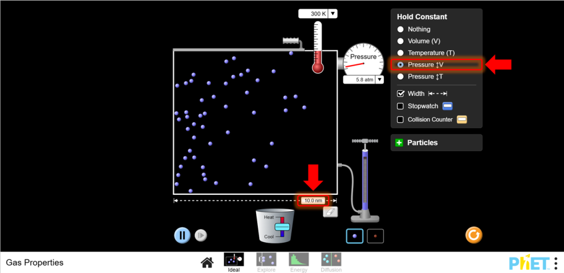Pause the simulation with the pause button
The image size is (564, 273).
[182, 235]
